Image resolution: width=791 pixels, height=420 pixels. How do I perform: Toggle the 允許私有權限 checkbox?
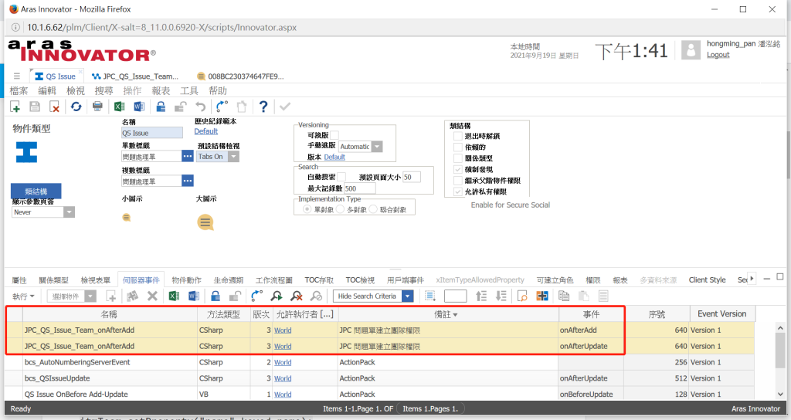click(458, 191)
